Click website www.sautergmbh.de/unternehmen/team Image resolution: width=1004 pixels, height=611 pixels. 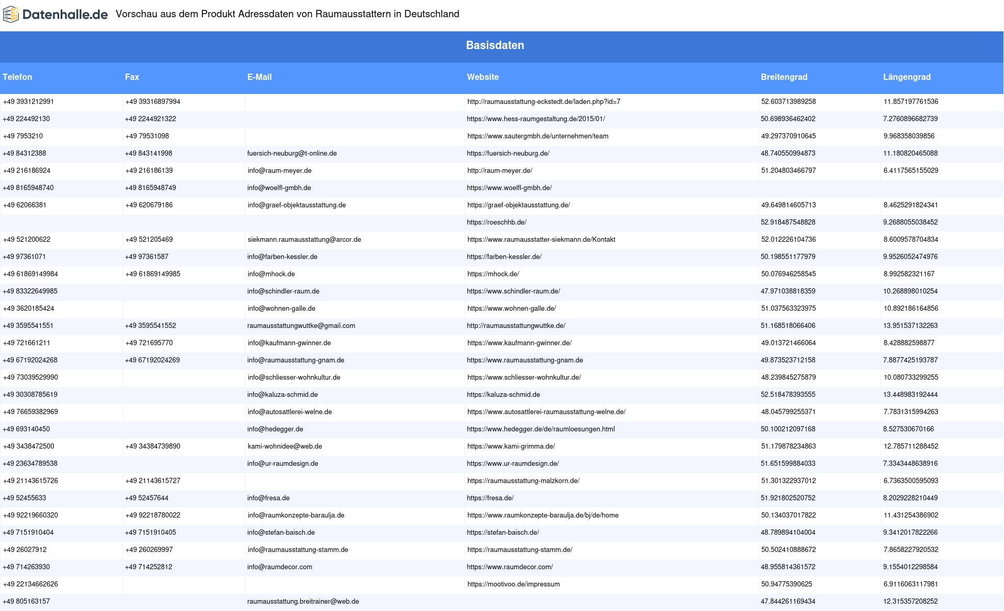click(538, 136)
